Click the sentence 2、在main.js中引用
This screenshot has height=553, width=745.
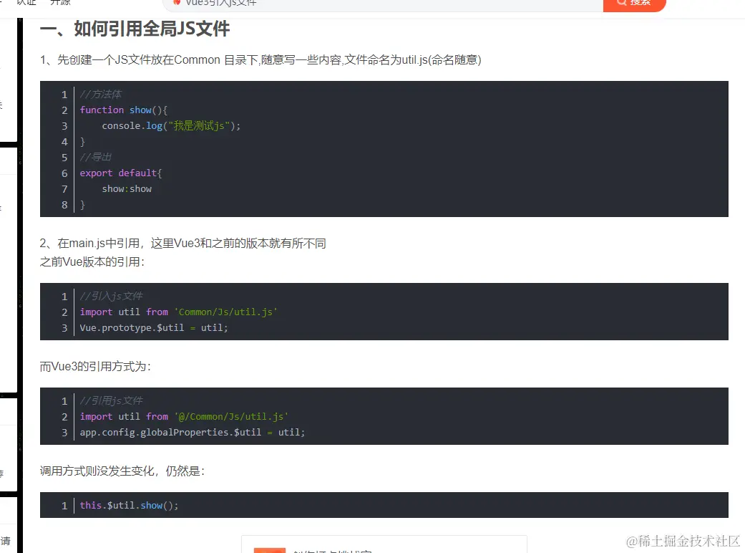pyautogui.click(x=183, y=244)
